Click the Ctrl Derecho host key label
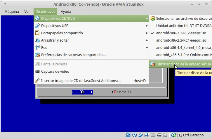Screen dimensions: 212x139 193,135
